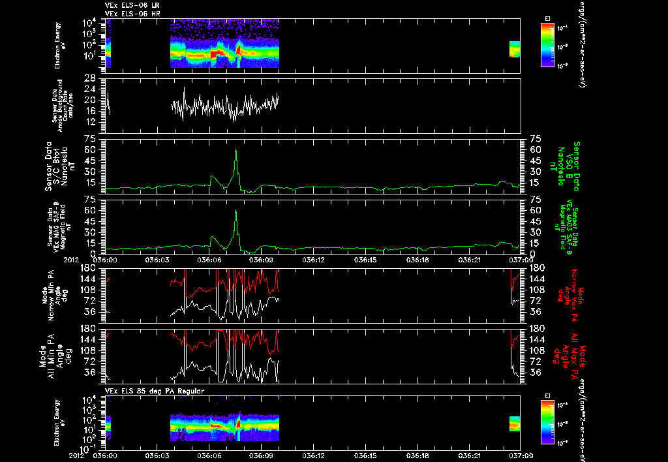Click the green 'VSO B Nanotesla' axis label
668x462 pixels.
tap(565, 166)
